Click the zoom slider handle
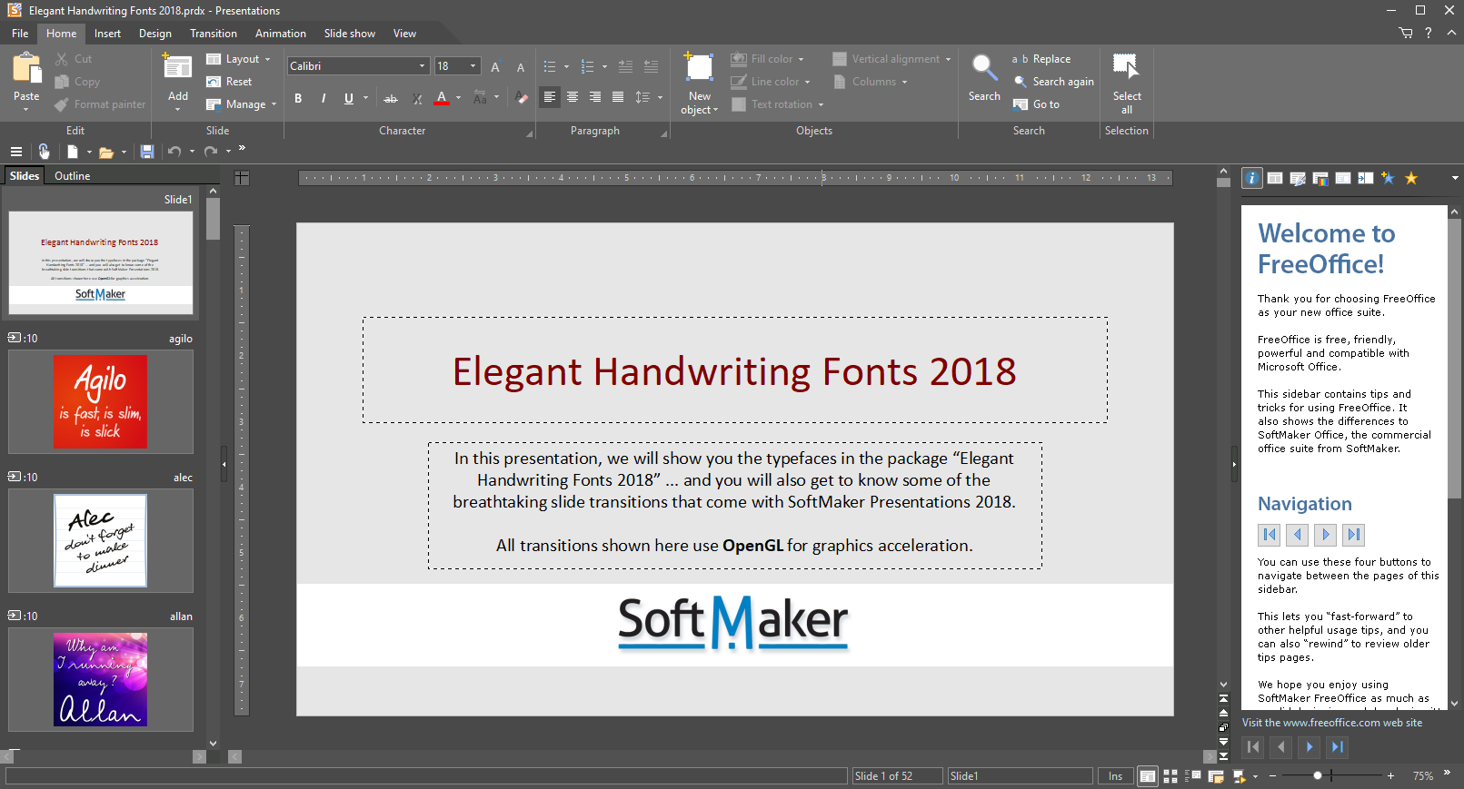 point(1318,776)
